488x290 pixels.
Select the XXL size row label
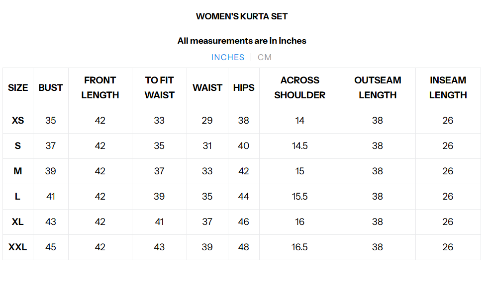point(18,247)
